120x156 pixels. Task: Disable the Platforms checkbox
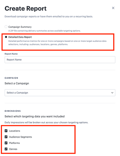click(x=6, y=143)
